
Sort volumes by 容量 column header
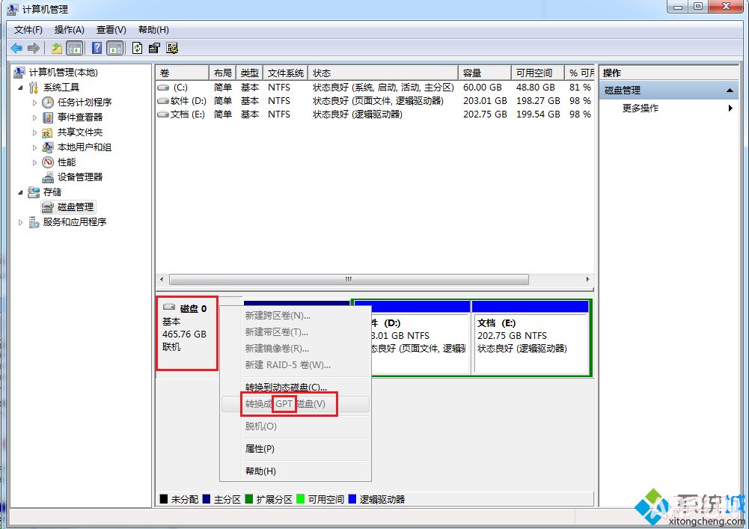484,73
